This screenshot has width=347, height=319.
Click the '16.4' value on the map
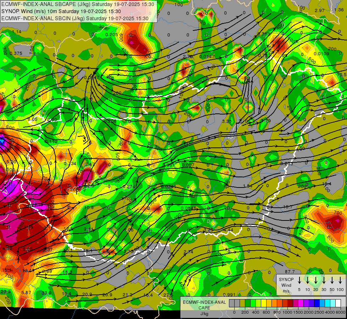(148, 295)
